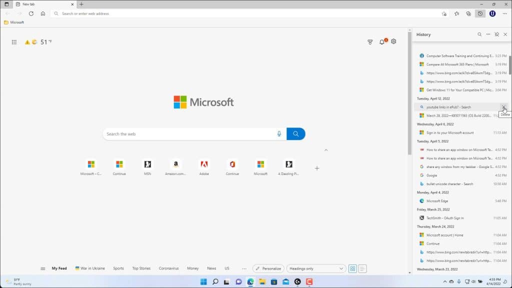The image size is (512, 288).
Task: Open the app launcher grid icon
Action: (14, 42)
